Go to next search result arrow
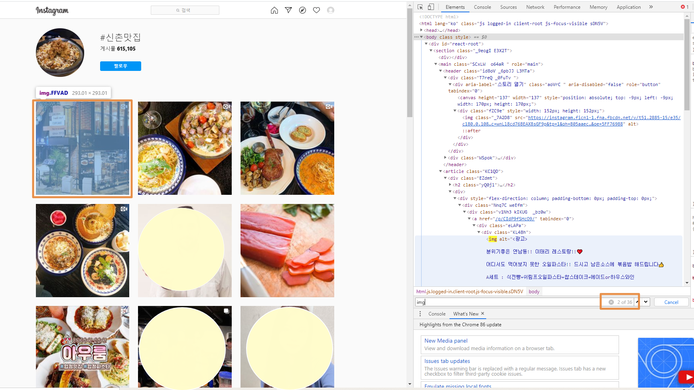The image size is (694, 390). pos(646,302)
